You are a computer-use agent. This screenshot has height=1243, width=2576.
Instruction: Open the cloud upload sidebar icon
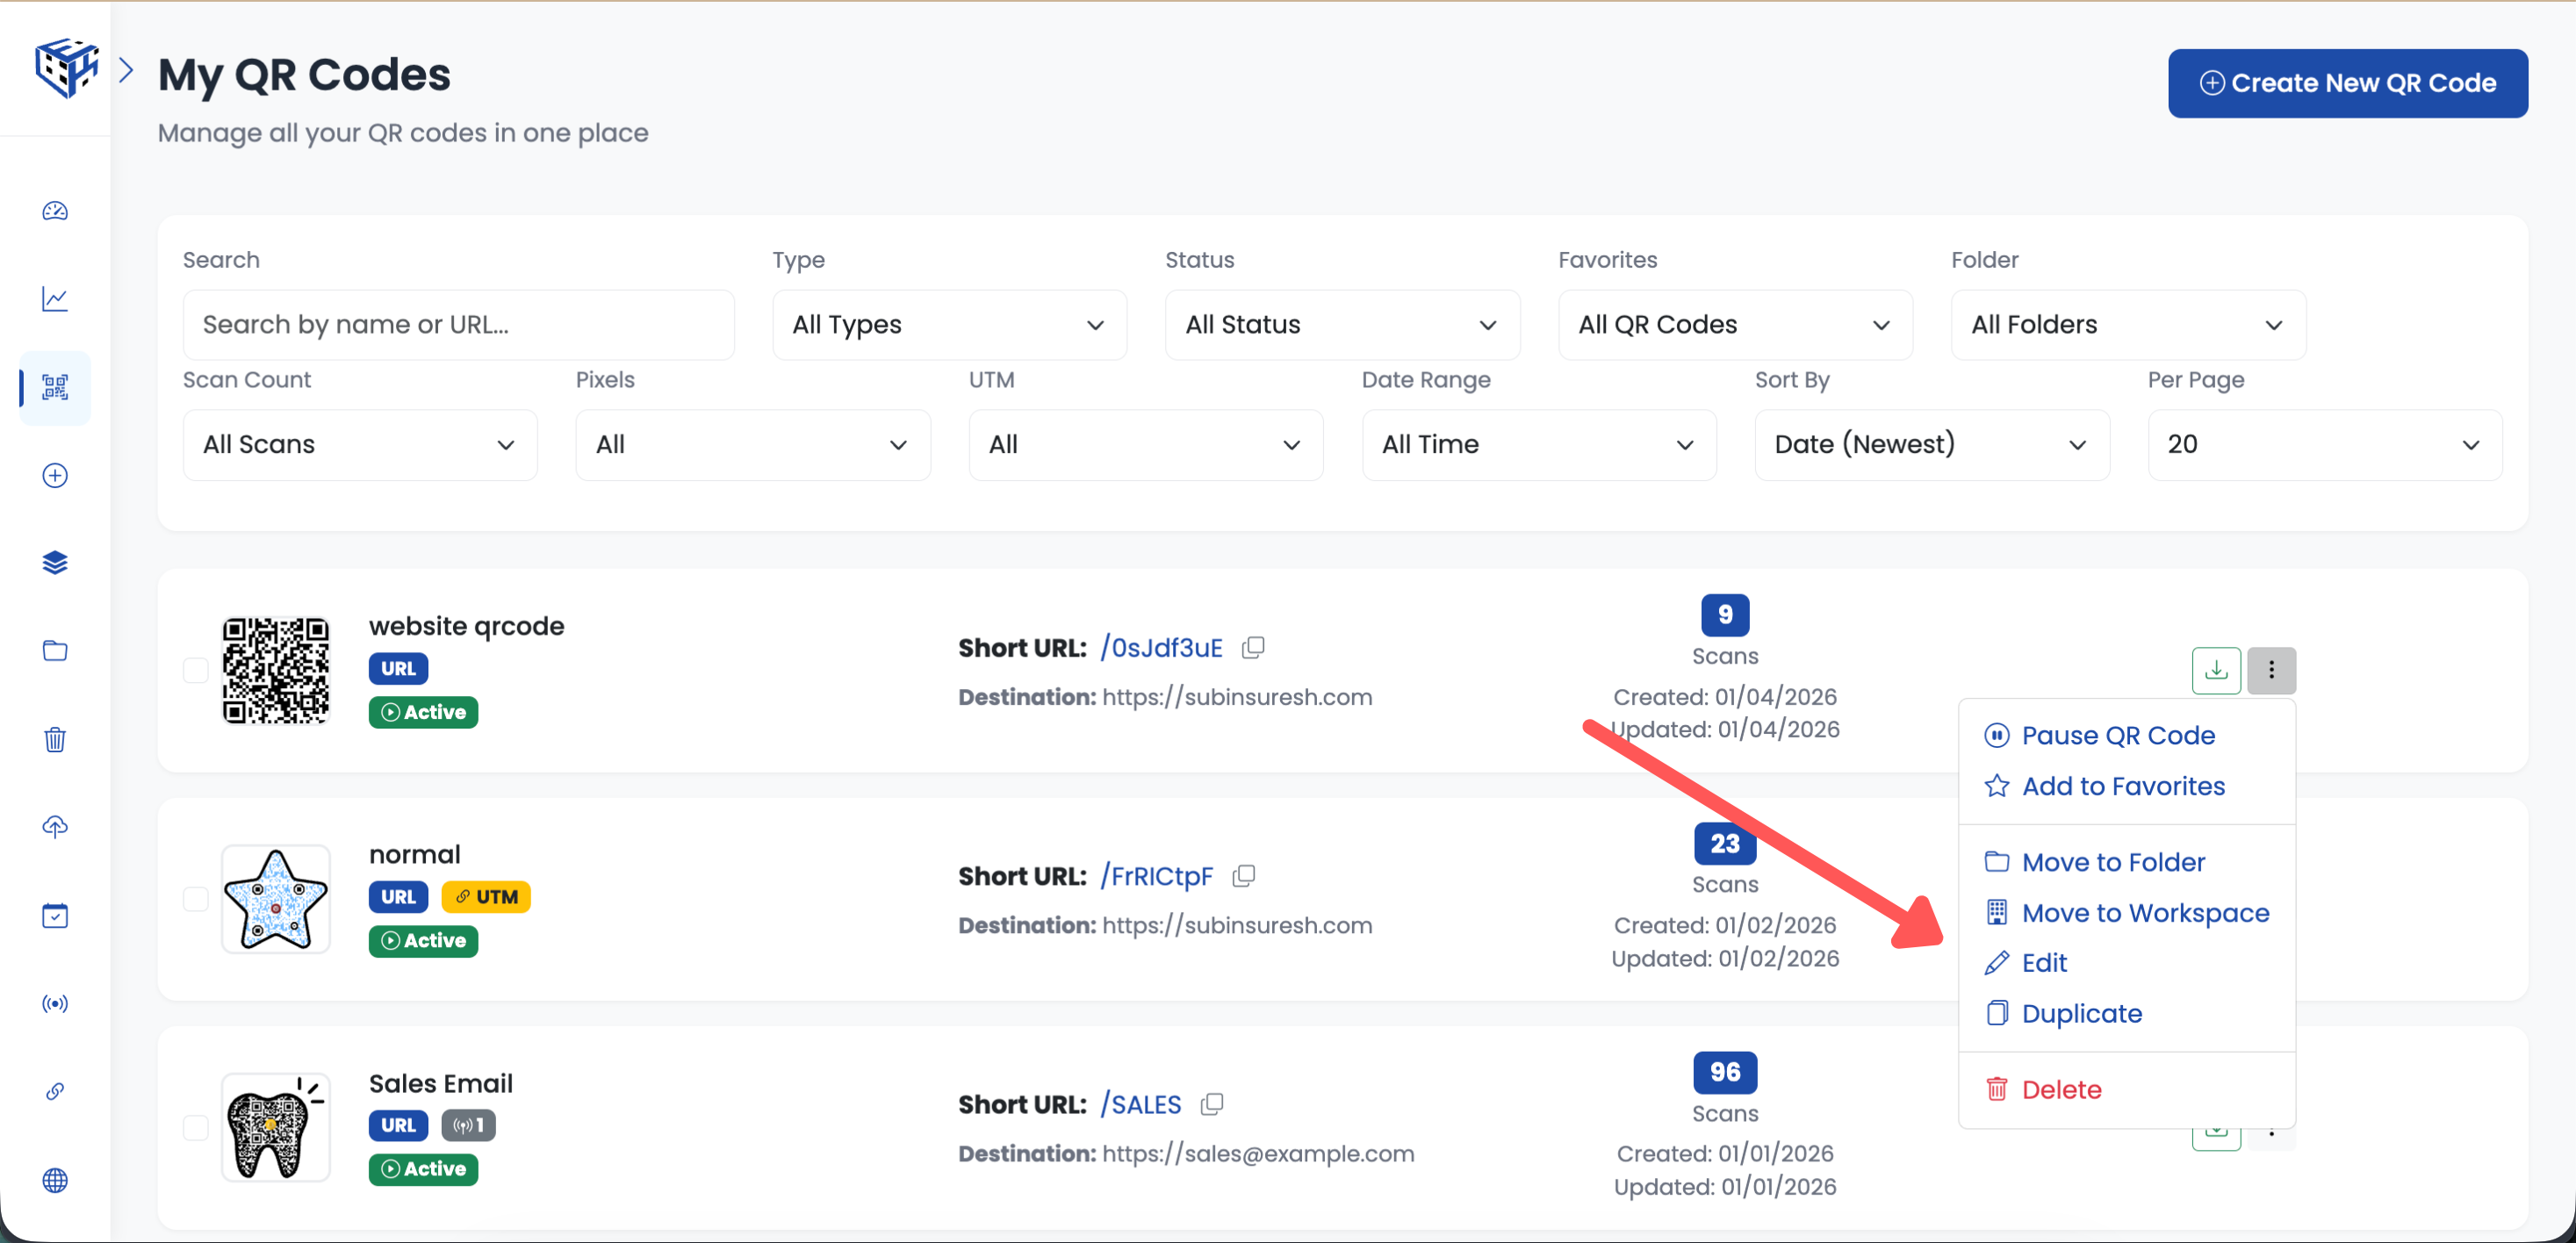55,827
